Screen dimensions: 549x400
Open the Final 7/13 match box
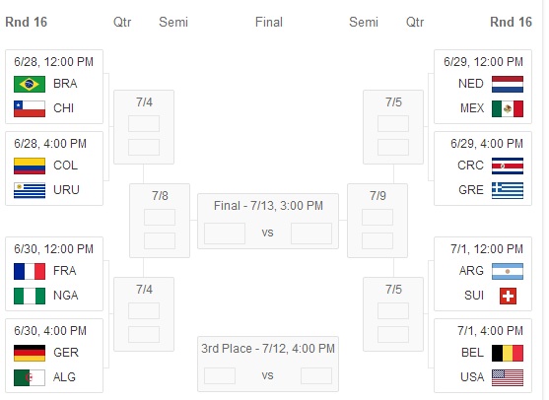tap(268, 221)
